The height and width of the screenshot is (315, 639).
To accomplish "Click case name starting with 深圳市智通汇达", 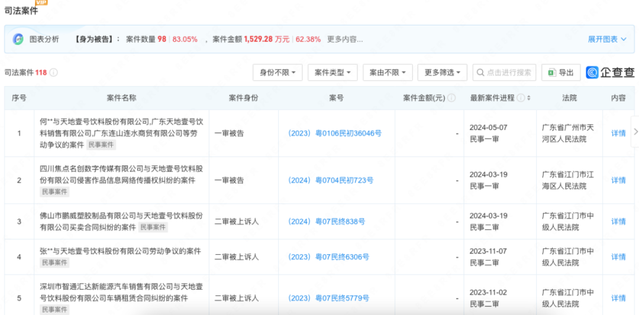I will point(121,293).
